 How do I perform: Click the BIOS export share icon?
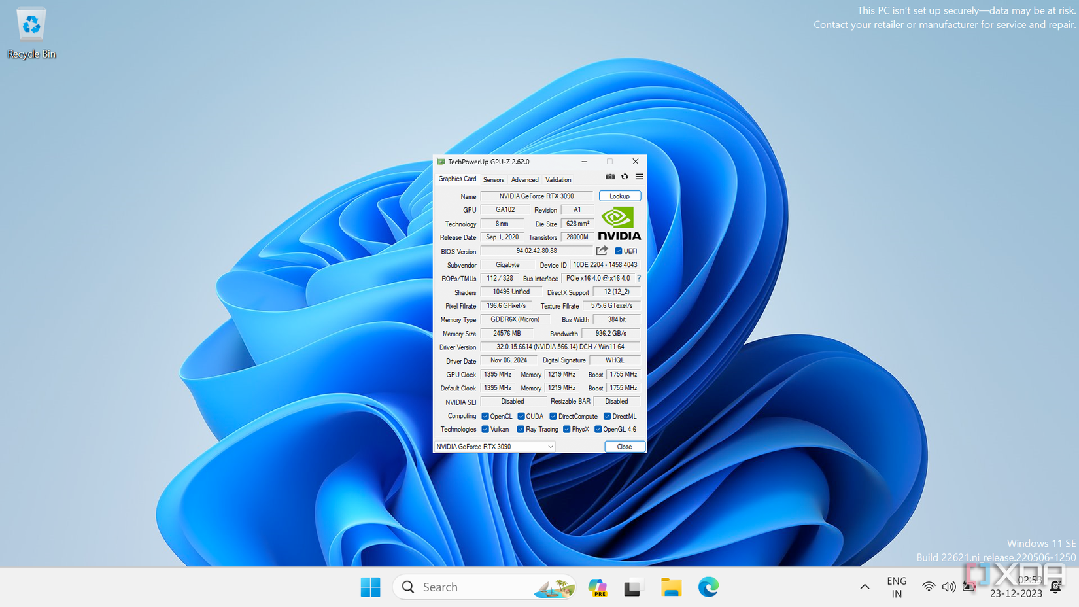click(602, 251)
